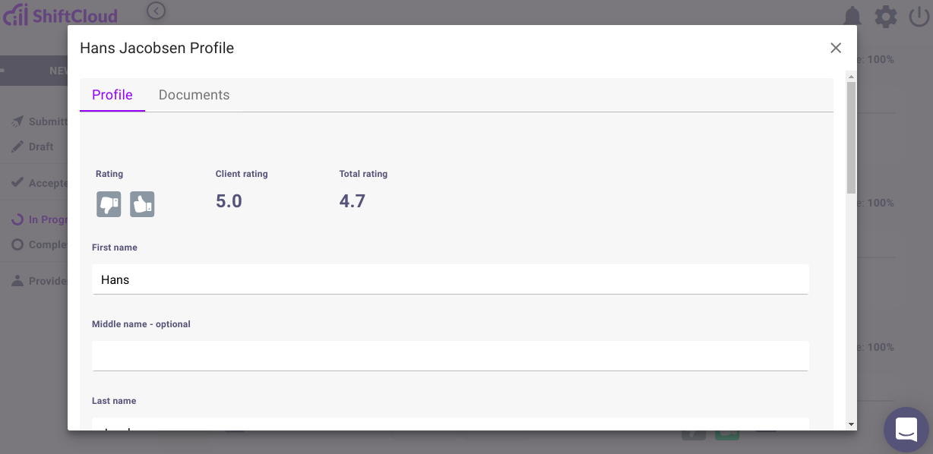Screen dimensions: 933x454
Task: Click the thumbs up rating icon
Action: tap(142, 204)
